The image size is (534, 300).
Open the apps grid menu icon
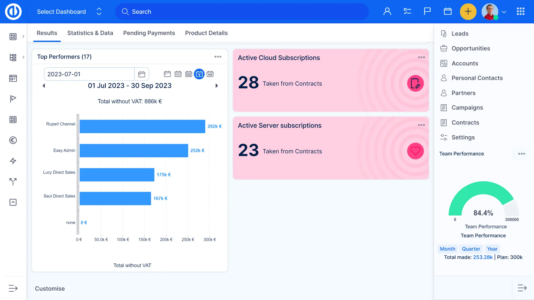tap(520, 11)
